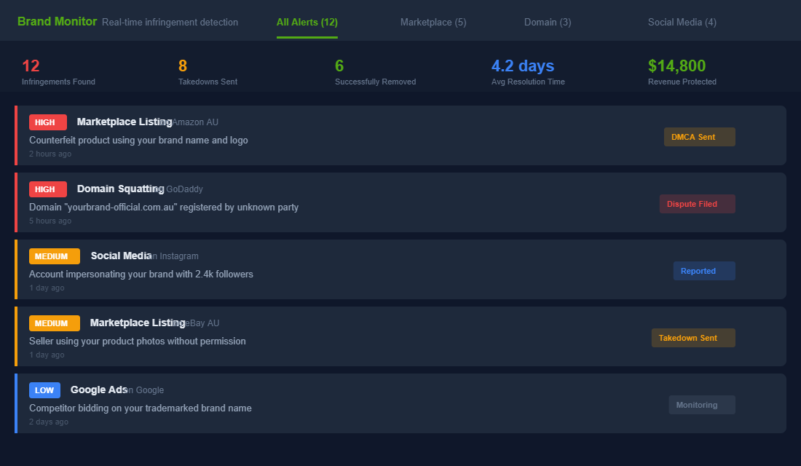The width and height of the screenshot is (801, 466).
Task: Click the Takedown Sent button on eBay alert
Action: [x=693, y=337]
